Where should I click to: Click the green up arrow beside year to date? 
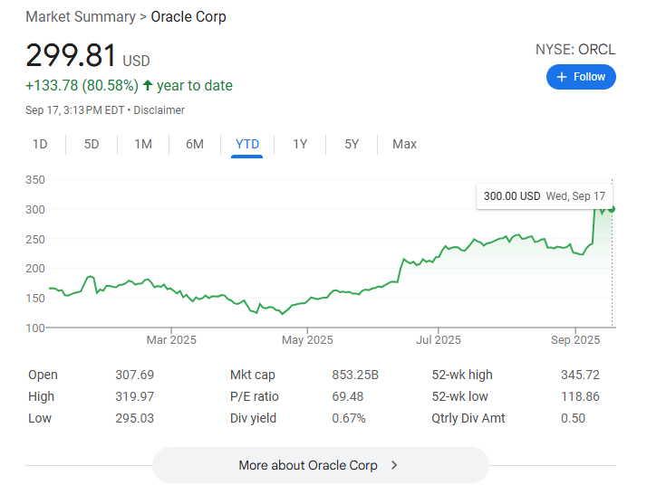coord(148,85)
